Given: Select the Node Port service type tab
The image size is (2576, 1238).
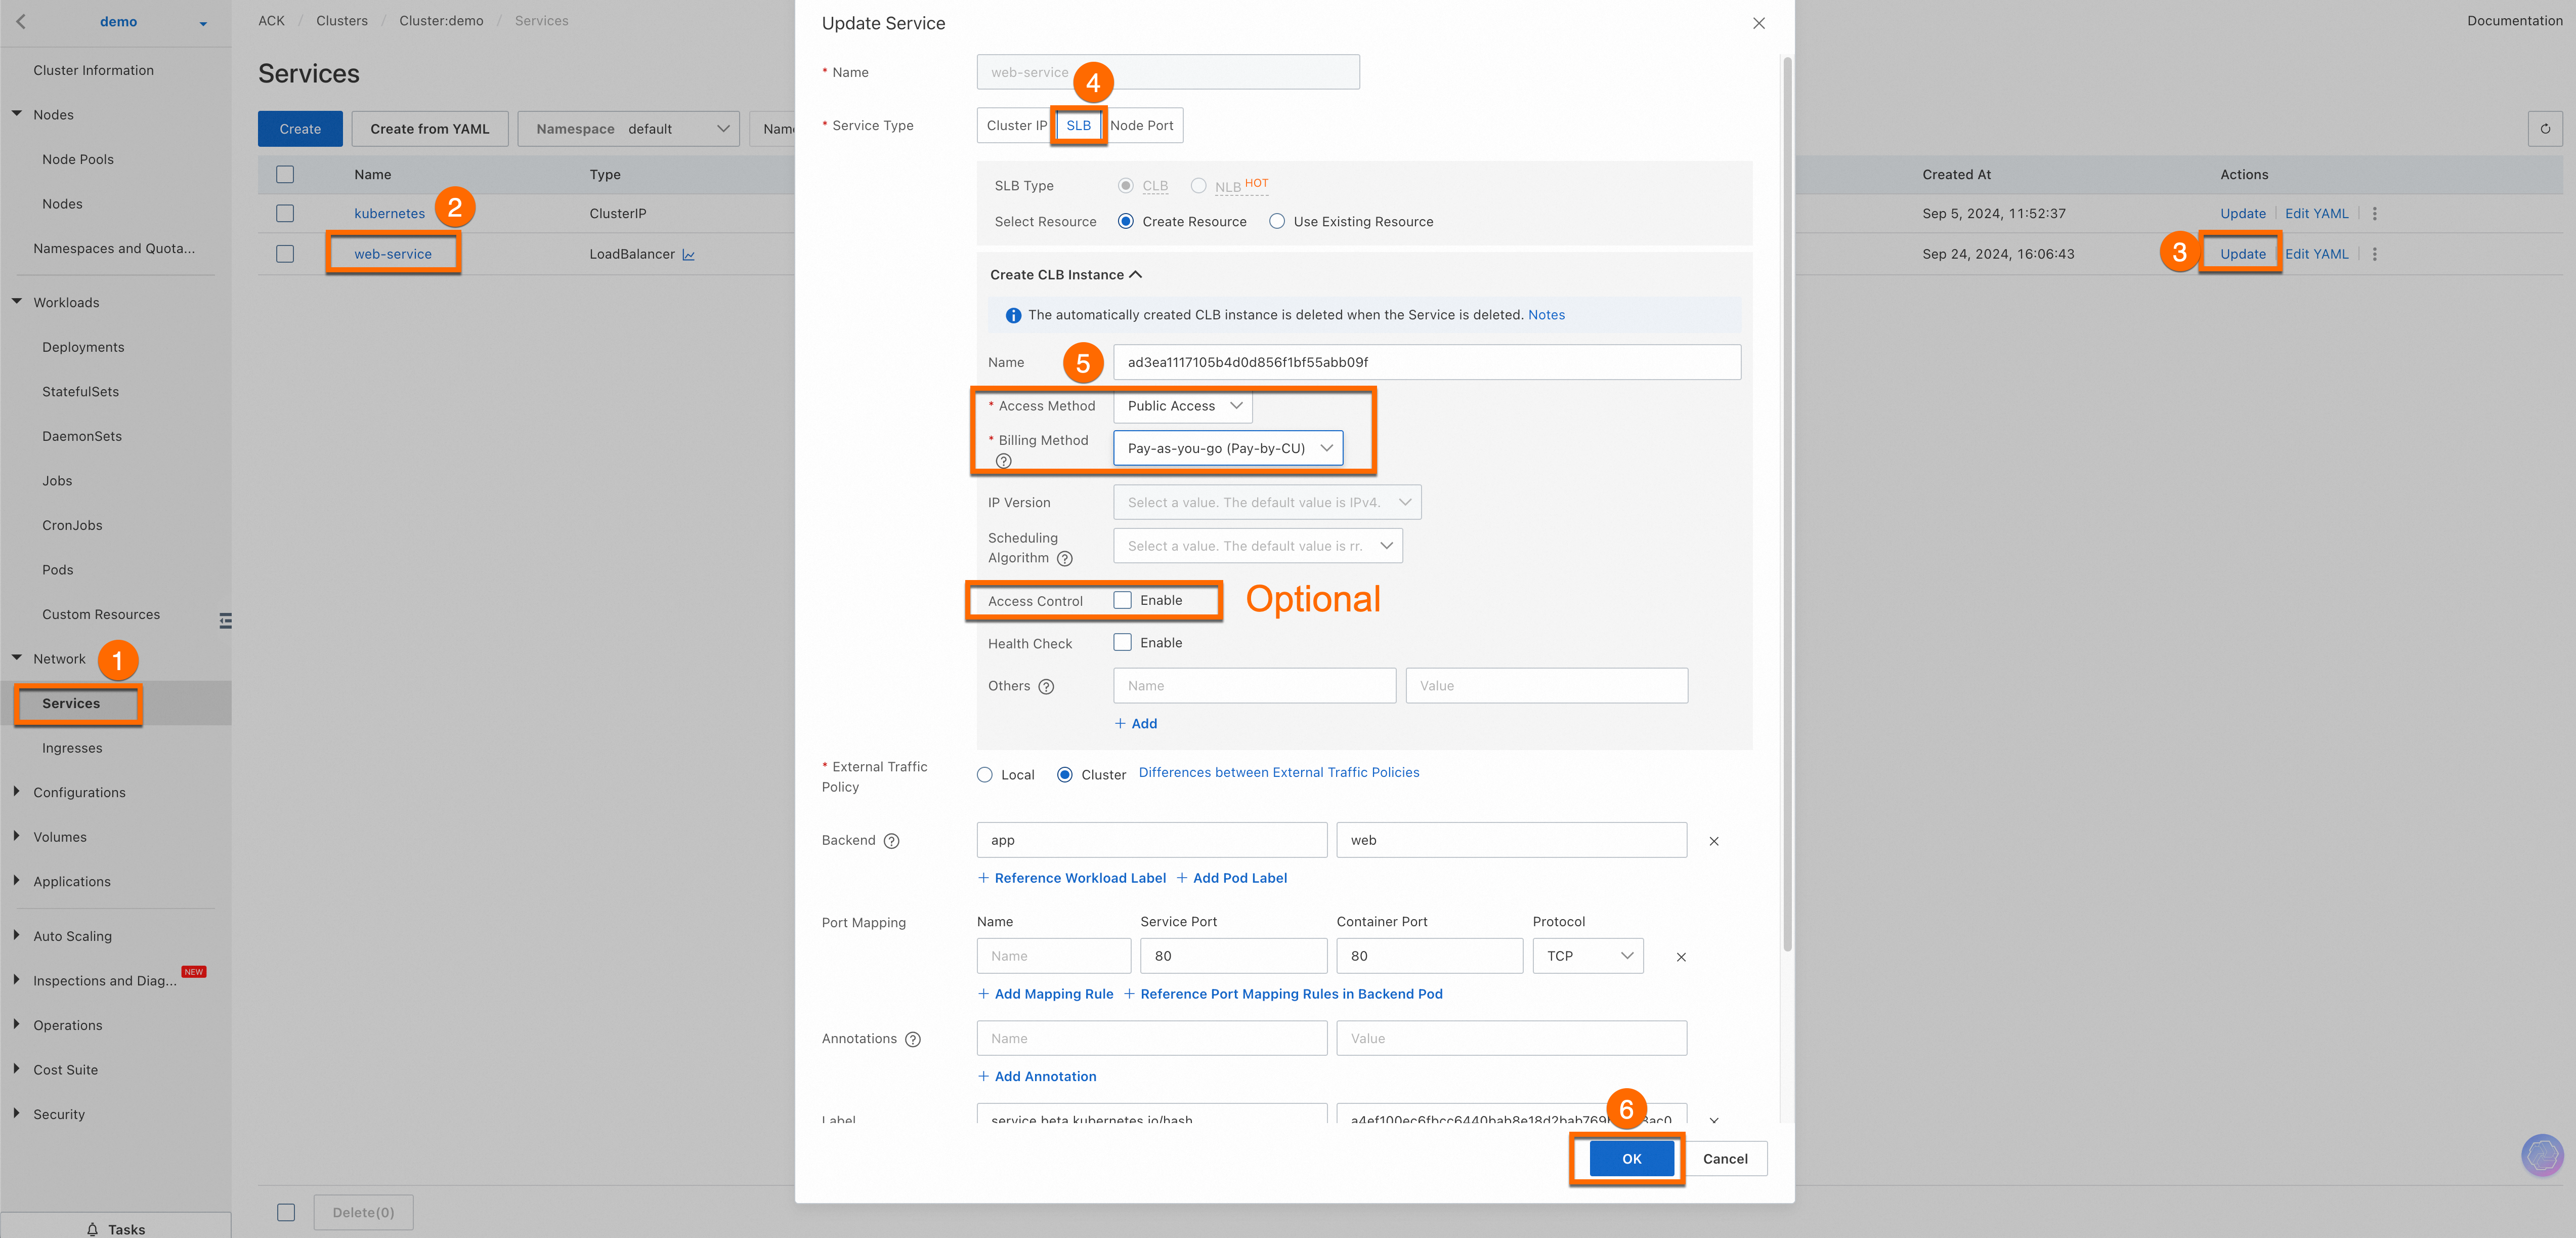Looking at the screenshot, I should point(1141,125).
